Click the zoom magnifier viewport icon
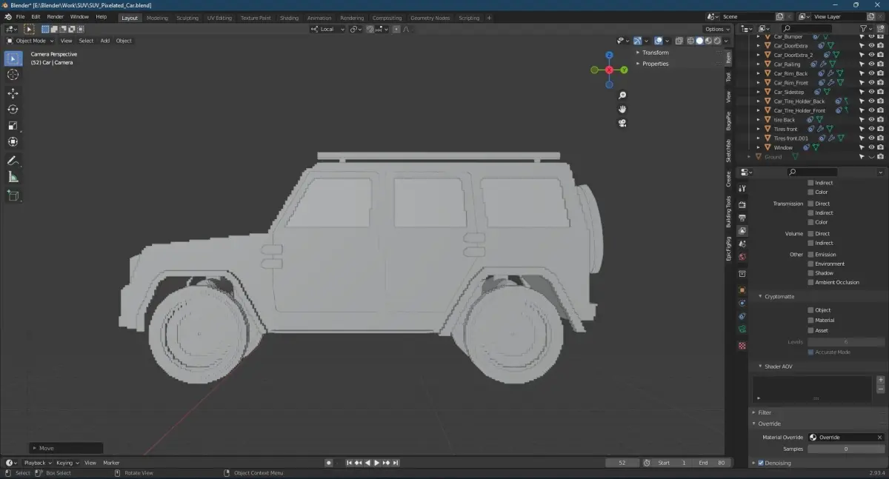The image size is (889, 479). pos(622,96)
